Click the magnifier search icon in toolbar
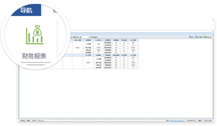The image size is (217, 126). 91,37
